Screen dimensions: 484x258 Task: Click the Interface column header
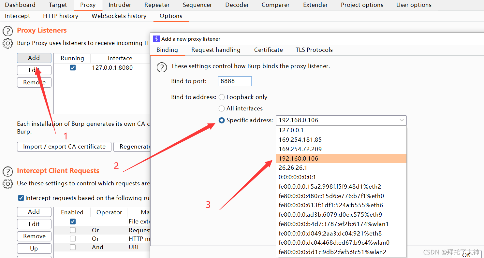click(120, 58)
